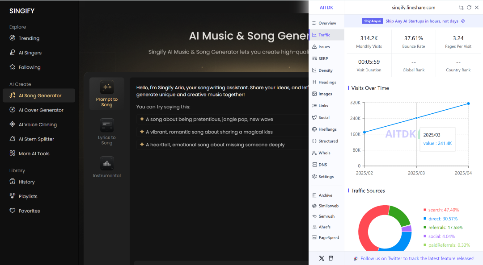Open the X Twitter icon in AITDK footer
Image resolution: width=483 pixels, height=265 pixels.
[x=322, y=258]
